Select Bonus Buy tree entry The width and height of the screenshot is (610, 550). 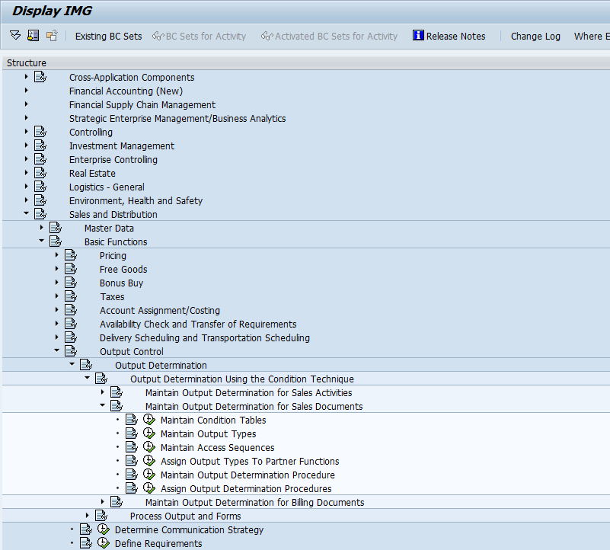tap(121, 283)
